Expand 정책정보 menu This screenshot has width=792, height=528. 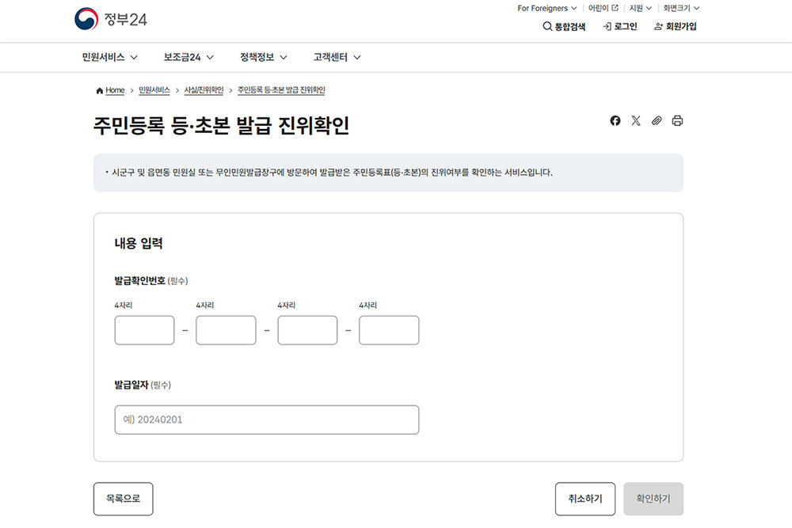(263, 57)
